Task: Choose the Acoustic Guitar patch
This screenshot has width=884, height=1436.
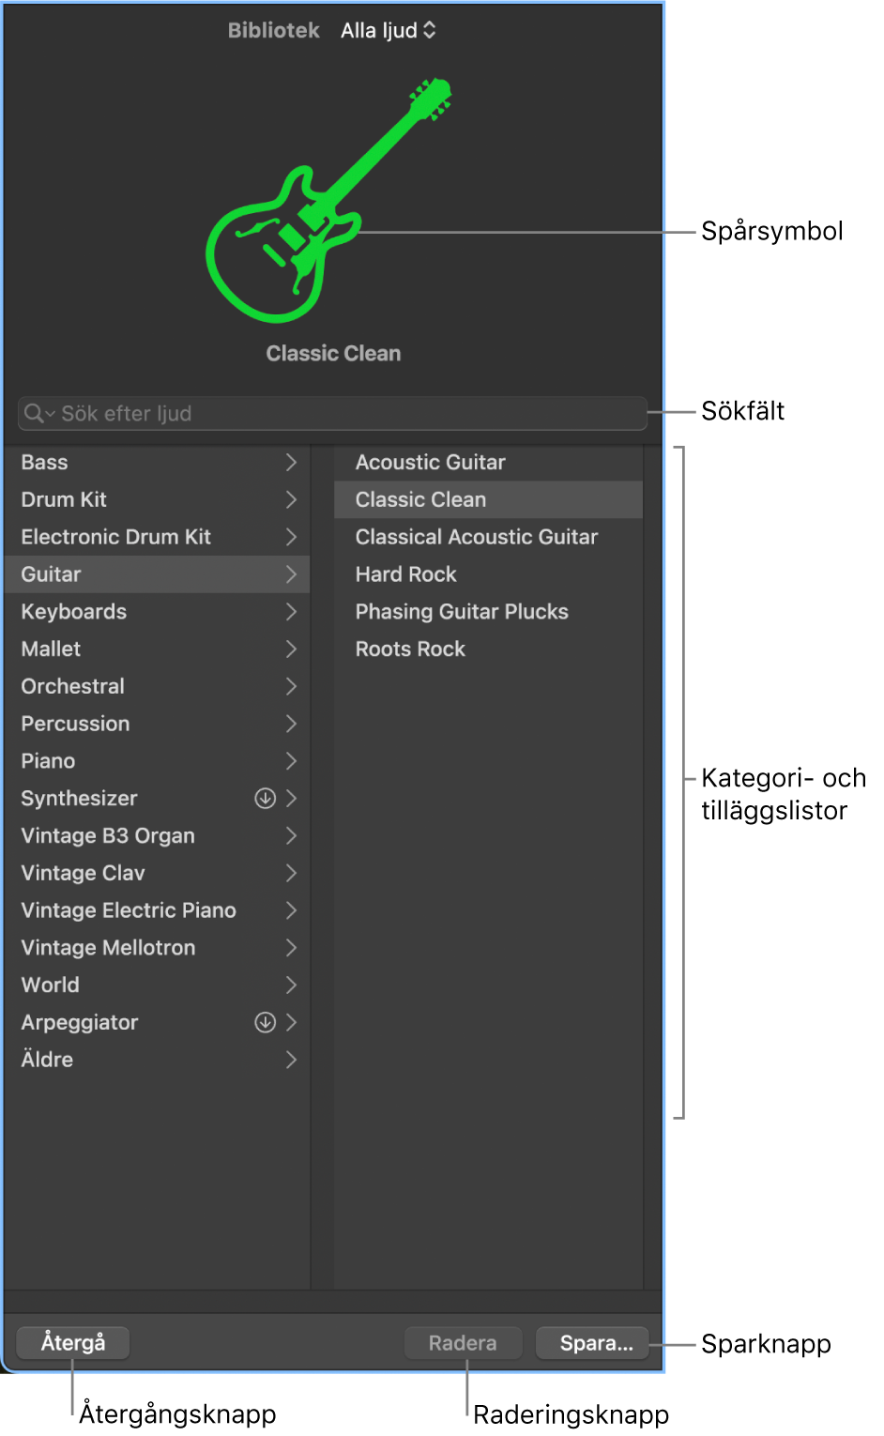Action: pyautogui.click(x=488, y=463)
